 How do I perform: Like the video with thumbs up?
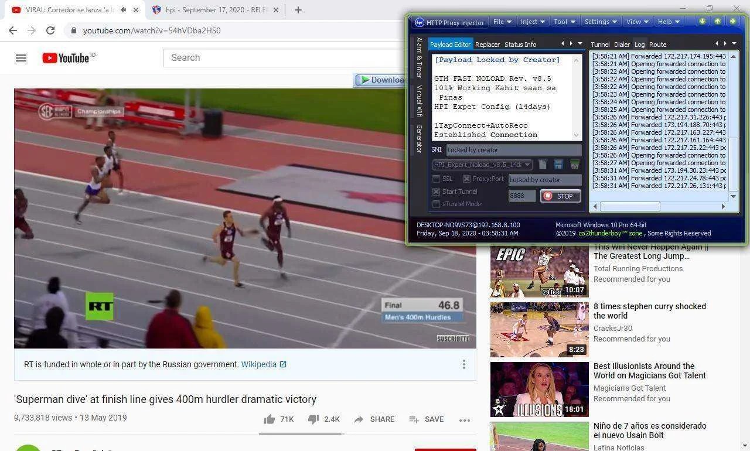270,419
